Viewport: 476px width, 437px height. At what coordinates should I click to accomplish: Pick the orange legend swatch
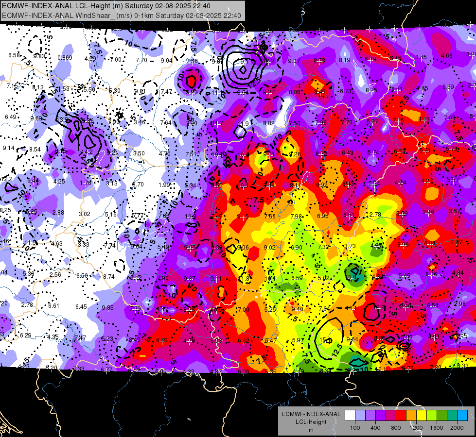(411, 416)
